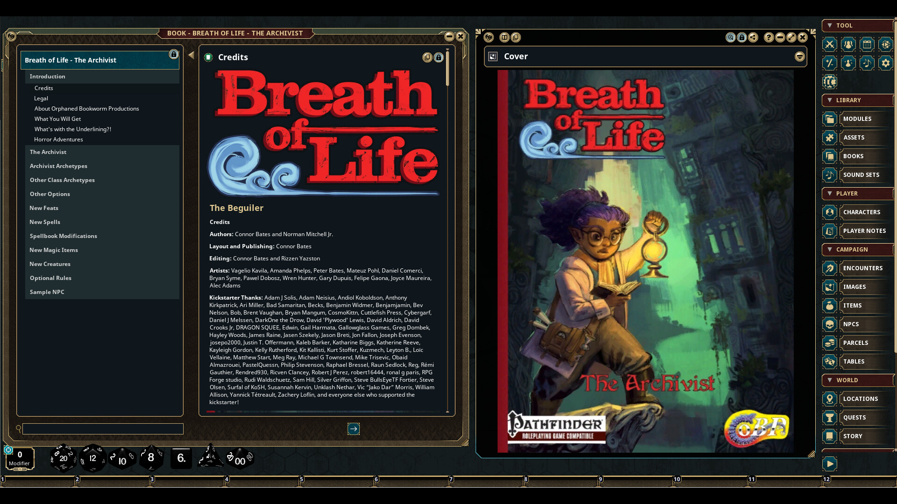Toggle the lock on the Credits page
Viewport: 897px width, 504px height.
tap(439, 57)
